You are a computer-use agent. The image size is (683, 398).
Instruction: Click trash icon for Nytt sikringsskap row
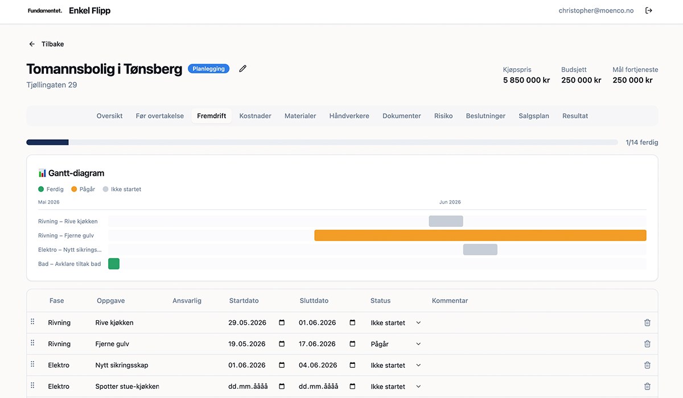647,365
